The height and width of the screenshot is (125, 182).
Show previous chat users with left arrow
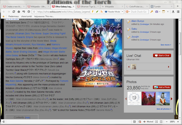(129, 67)
